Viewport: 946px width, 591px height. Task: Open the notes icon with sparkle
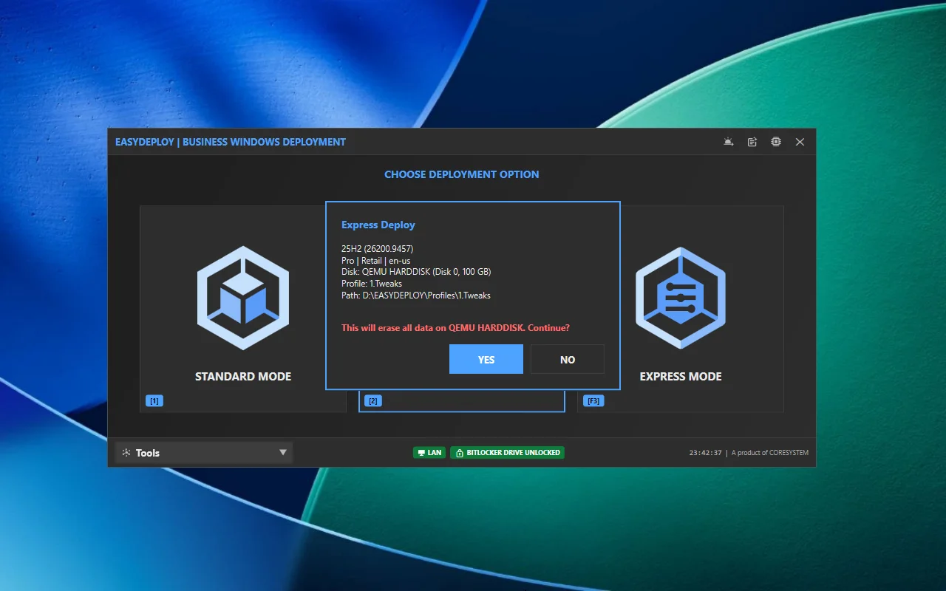tap(752, 142)
